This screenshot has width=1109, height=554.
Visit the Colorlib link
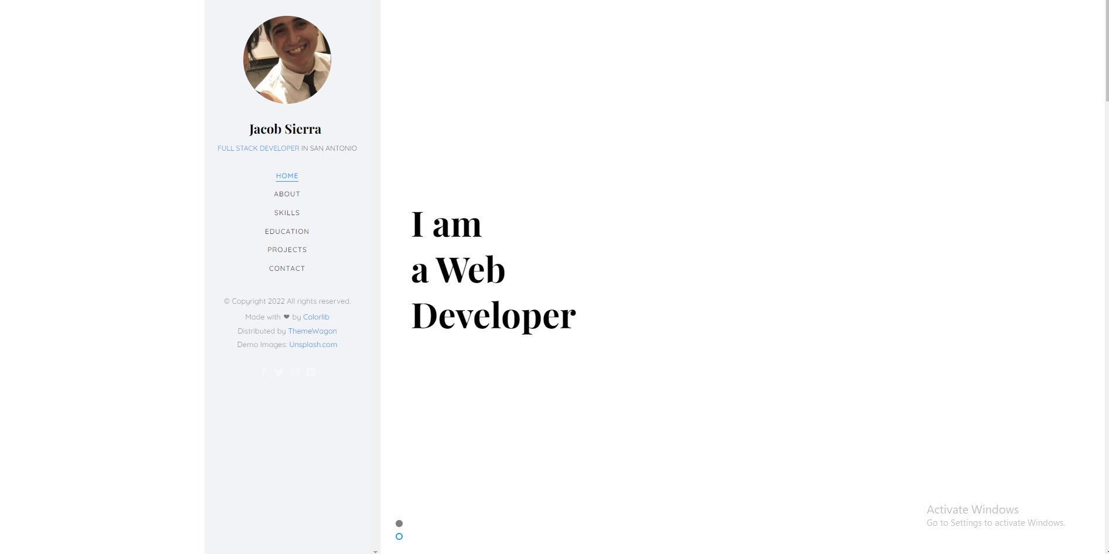coord(316,317)
